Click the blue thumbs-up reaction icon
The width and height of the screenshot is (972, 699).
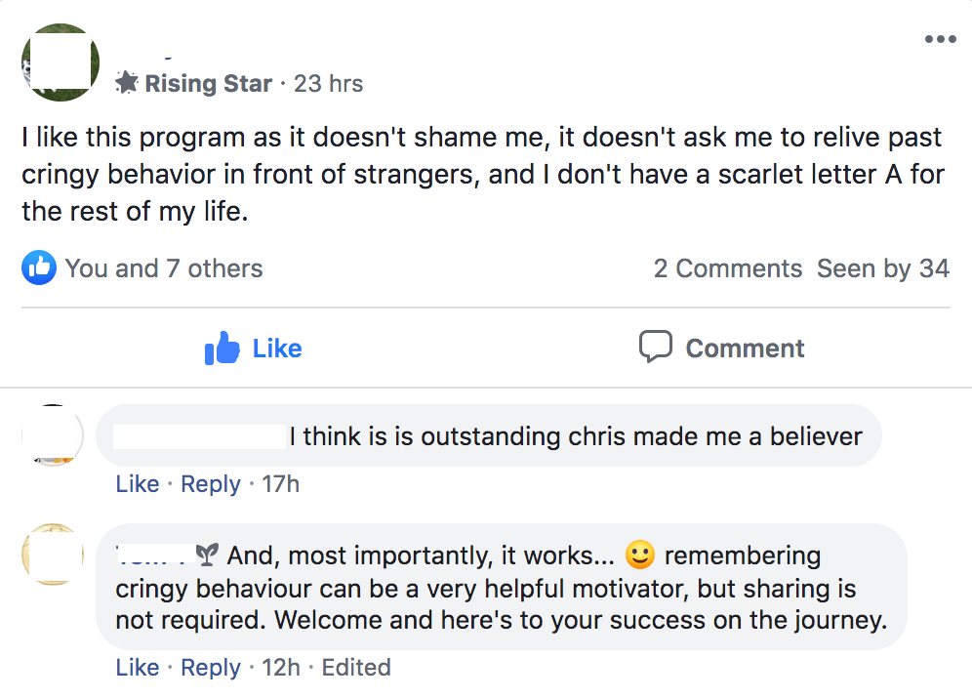(39, 267)
